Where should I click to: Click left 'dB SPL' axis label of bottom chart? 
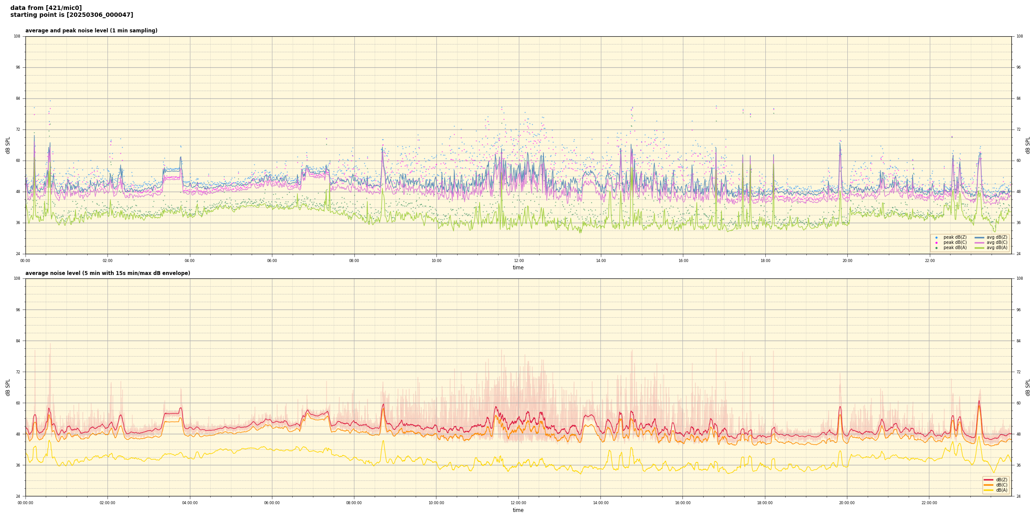[8, 387]
